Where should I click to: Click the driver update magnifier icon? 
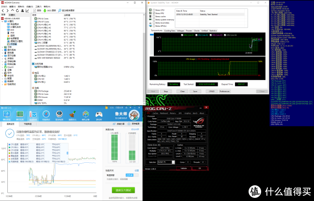(x=60, y=10)
